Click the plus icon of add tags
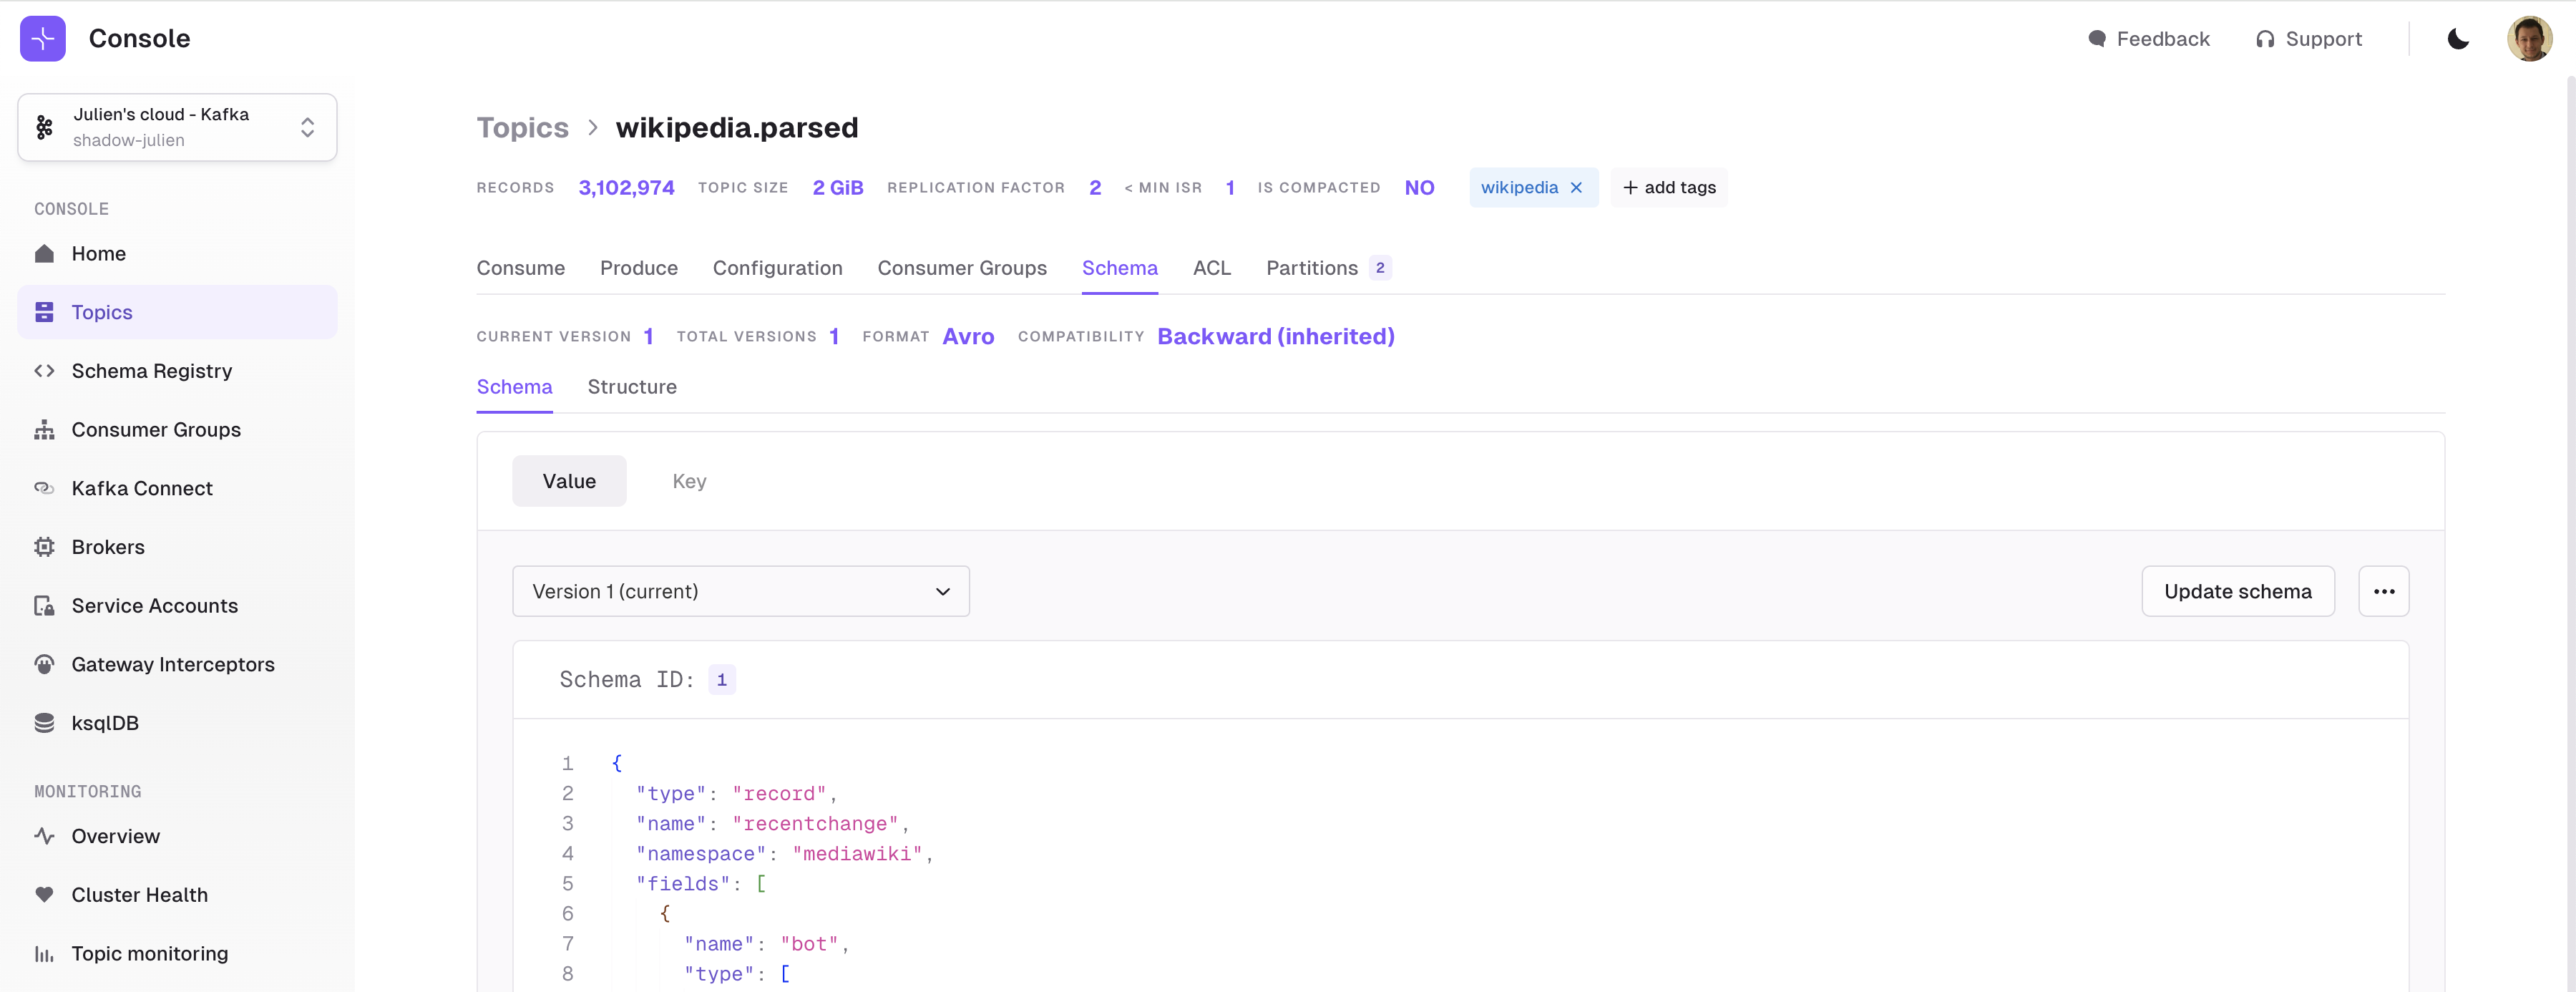 (1630, 188)
